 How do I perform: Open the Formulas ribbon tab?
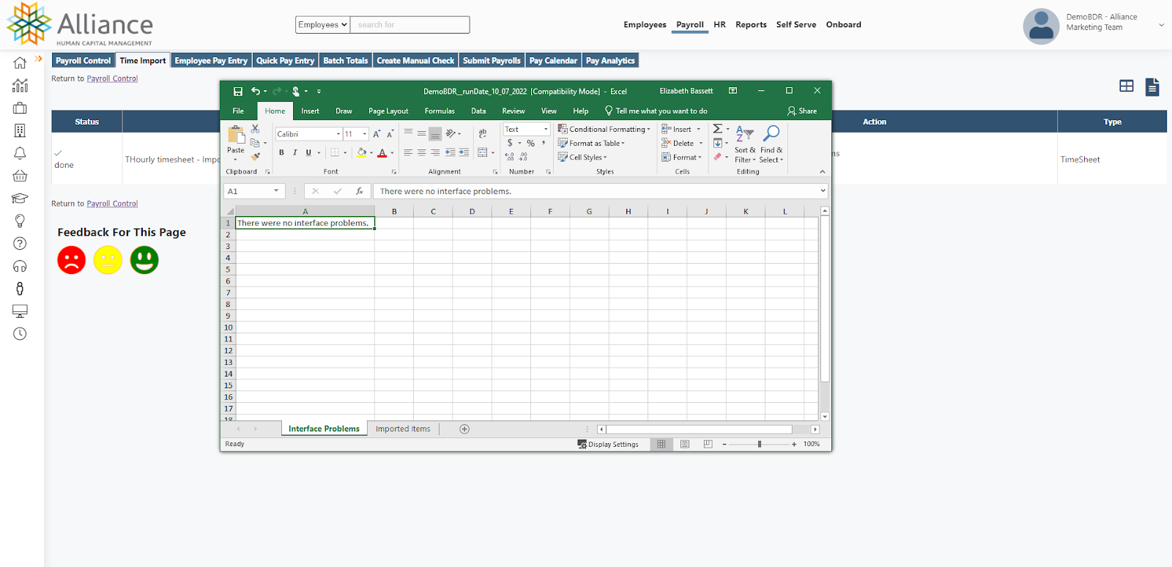click(439, 111)
